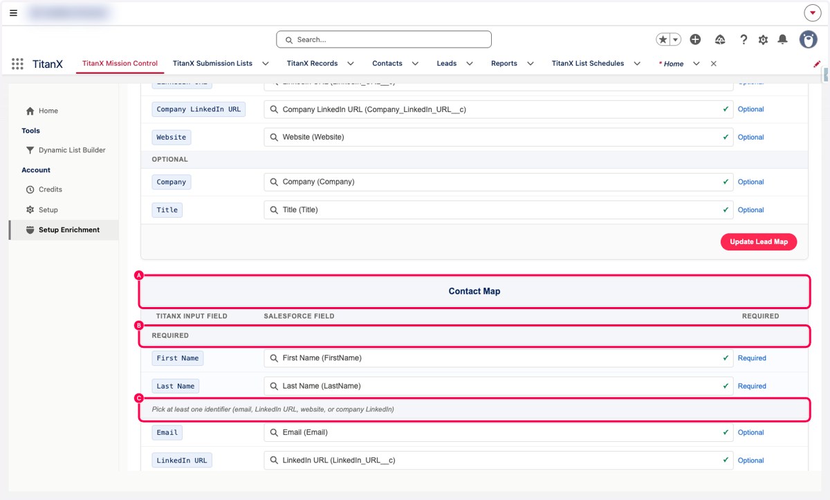Click the Website input field tag
Image resolution: width=830 pixels, height=500 pixels.
coord(172,137)
